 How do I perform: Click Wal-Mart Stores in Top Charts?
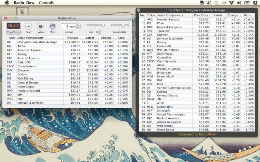pos(168,50)
